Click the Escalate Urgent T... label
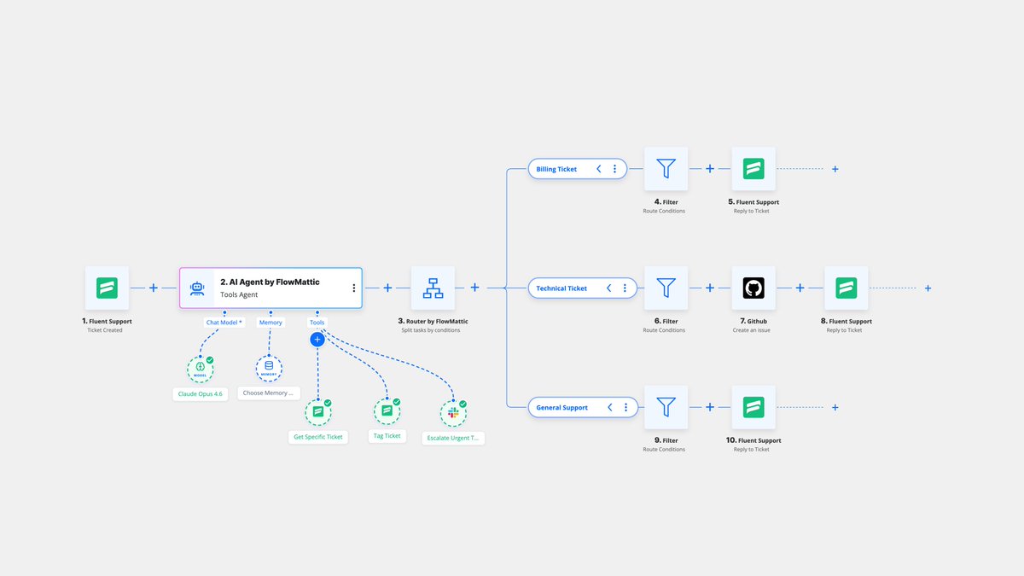The width and height of the screenshot is (1024, 576). [x=454, y=437]
